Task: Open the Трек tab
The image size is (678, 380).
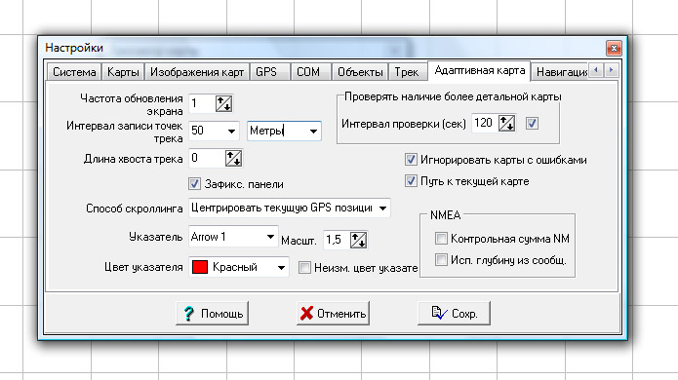Action: point(407,72)
